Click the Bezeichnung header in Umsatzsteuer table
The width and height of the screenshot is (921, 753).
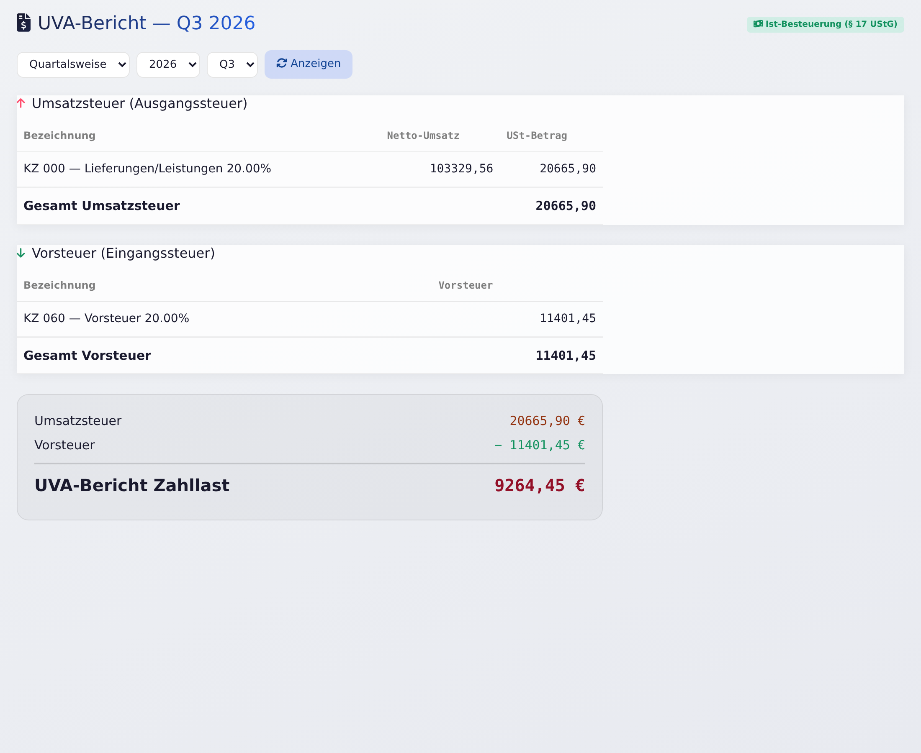click(x=59, y=136)
